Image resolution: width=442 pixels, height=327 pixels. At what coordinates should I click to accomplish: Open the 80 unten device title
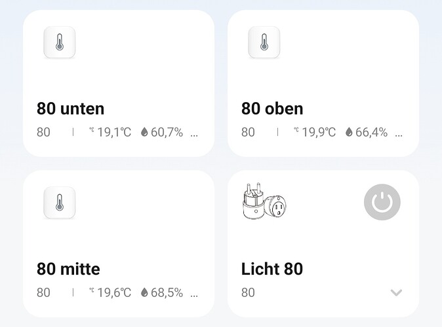[x=71, y=109]
